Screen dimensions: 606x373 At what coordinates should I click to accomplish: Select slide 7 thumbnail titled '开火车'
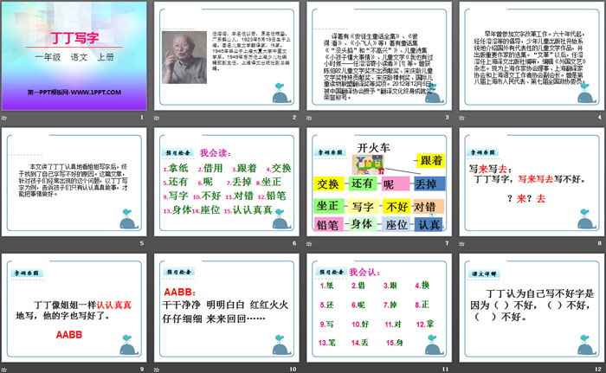pyautogui.click(x=379, y=182)
